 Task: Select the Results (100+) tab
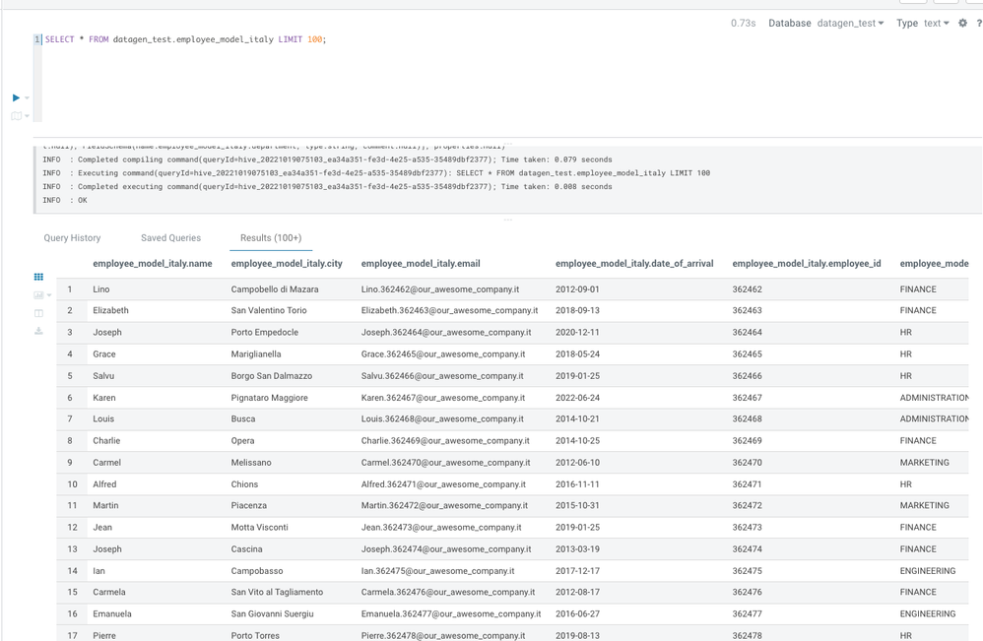coord(271,238)
